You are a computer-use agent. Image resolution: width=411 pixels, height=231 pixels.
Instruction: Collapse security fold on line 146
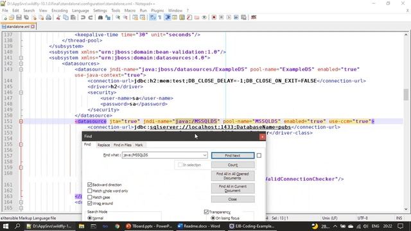coord(21,92)
